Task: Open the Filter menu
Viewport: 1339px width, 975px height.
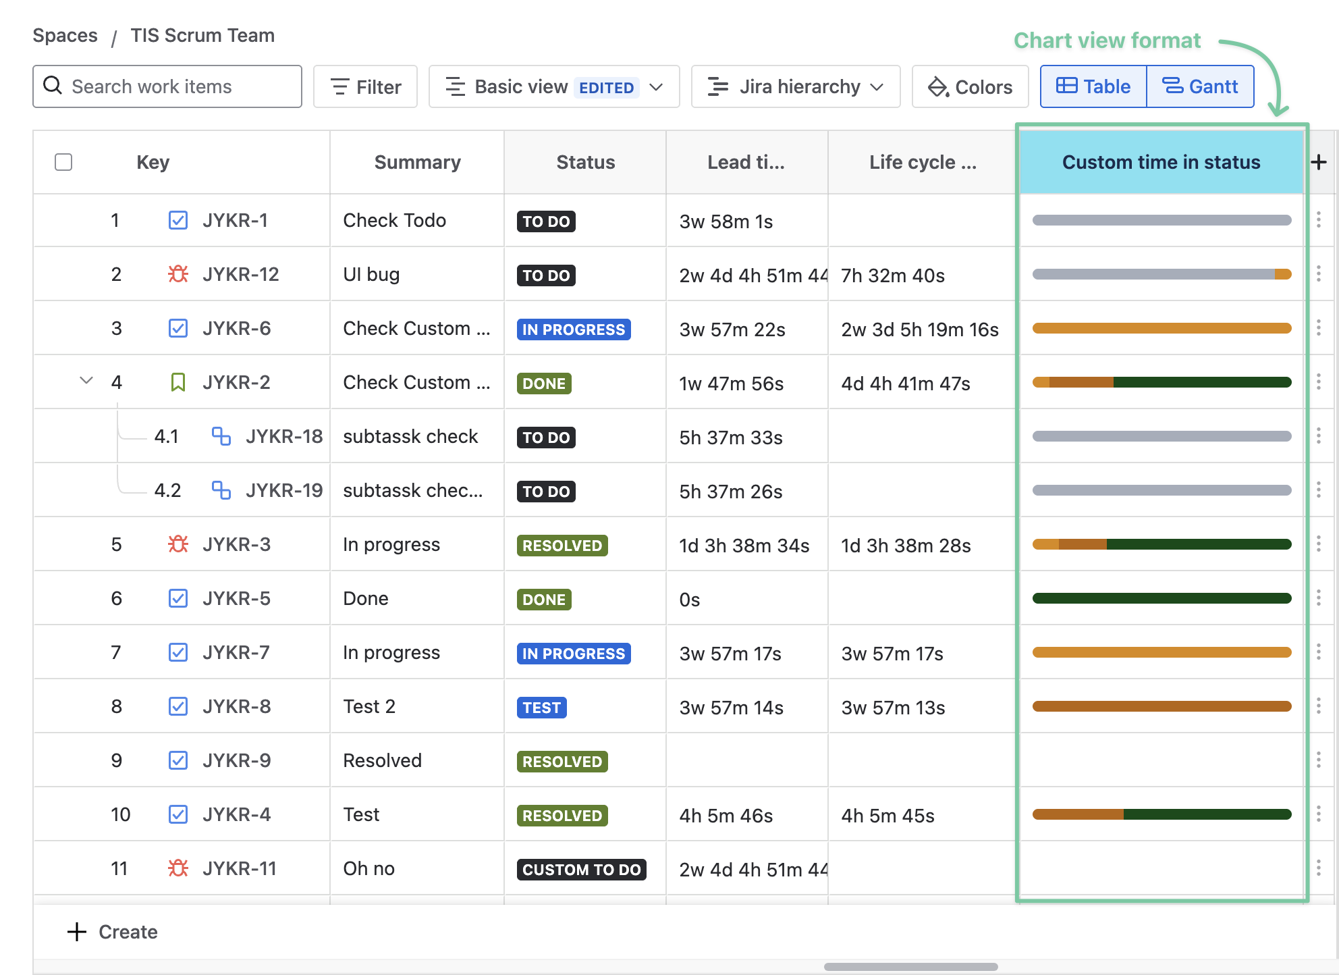Action: (365, 86)
